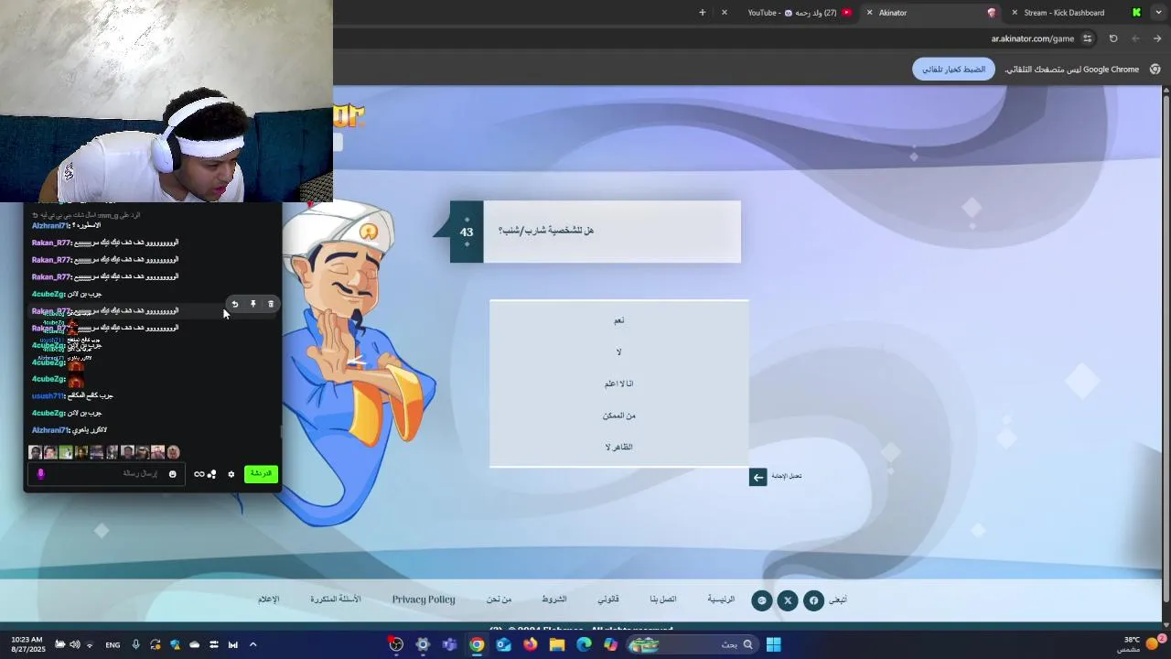Screen dimensions: 1171x659
Task: Open the قانوني footer link
Action: tap(608, 600)
